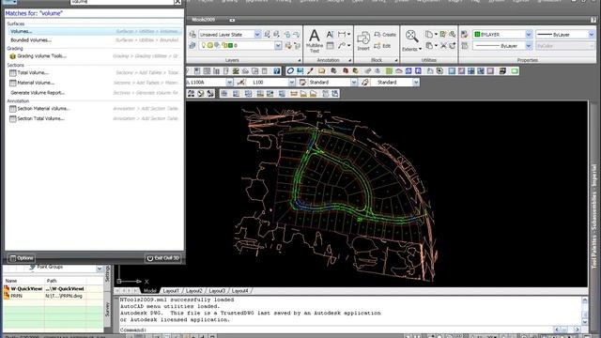601x338 pixels.
Task: Expand the Point Groups dropdown arrow
Action: coord(100,269)
